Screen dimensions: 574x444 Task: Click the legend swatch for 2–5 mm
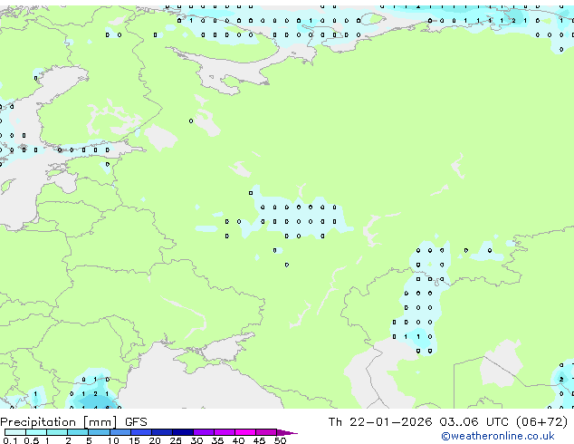coord(78,432)
